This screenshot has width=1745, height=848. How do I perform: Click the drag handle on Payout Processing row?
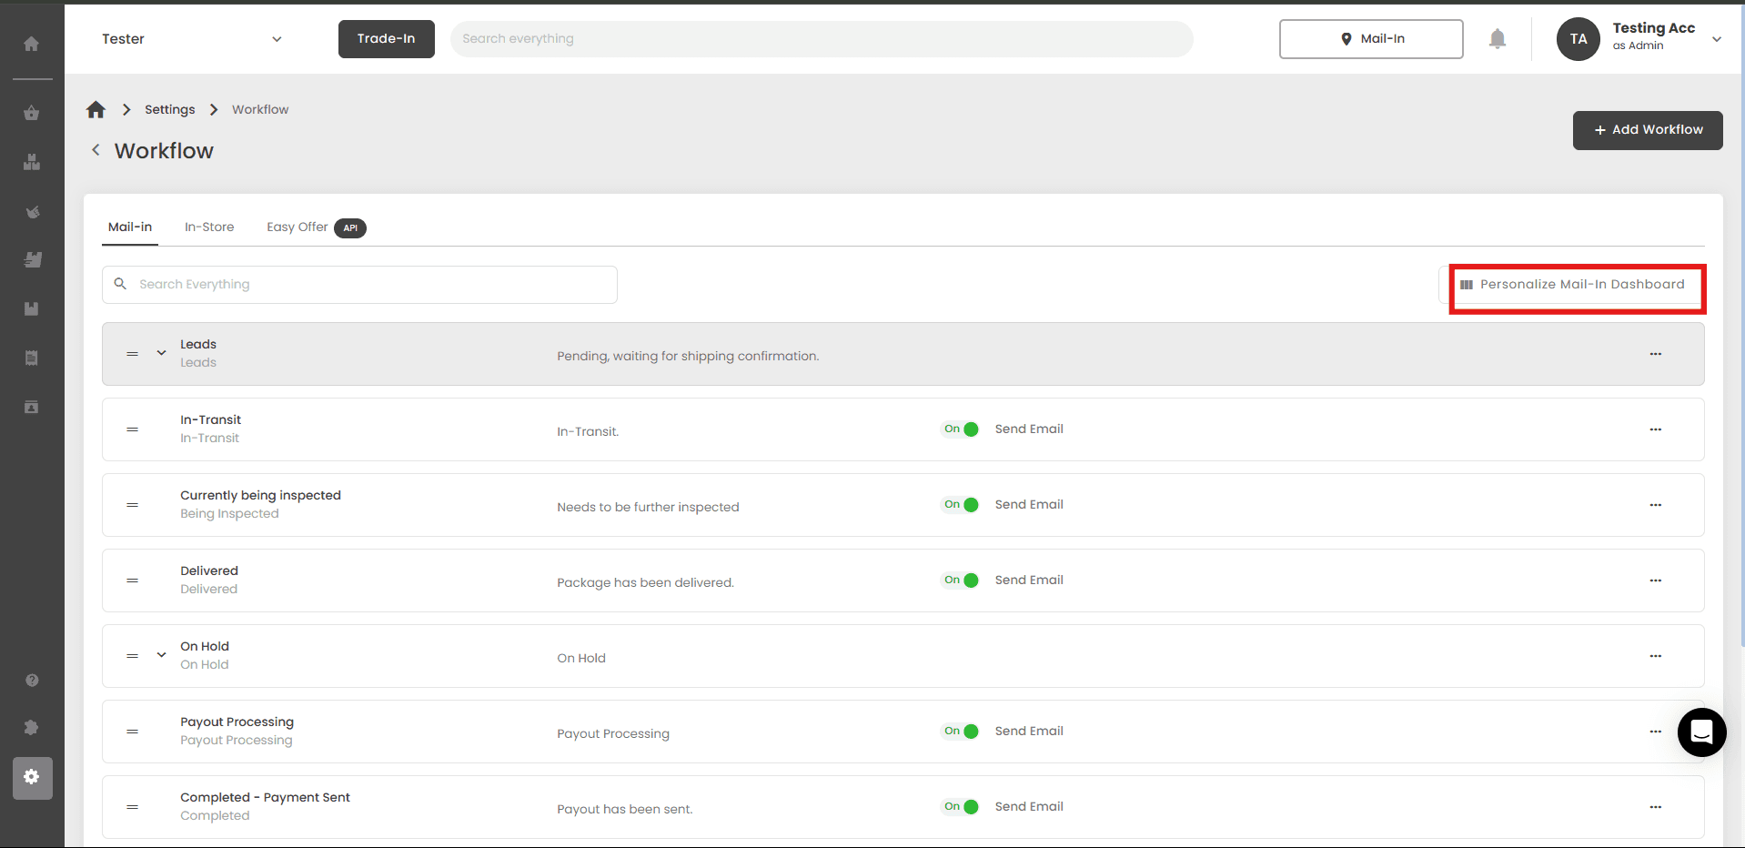pos(133,731)
